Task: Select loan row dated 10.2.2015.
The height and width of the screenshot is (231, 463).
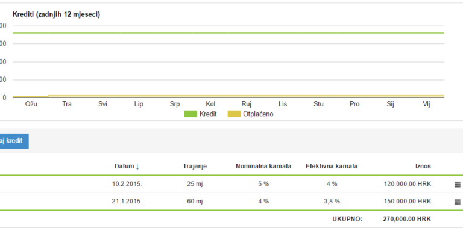Action: tap(231, 184)
